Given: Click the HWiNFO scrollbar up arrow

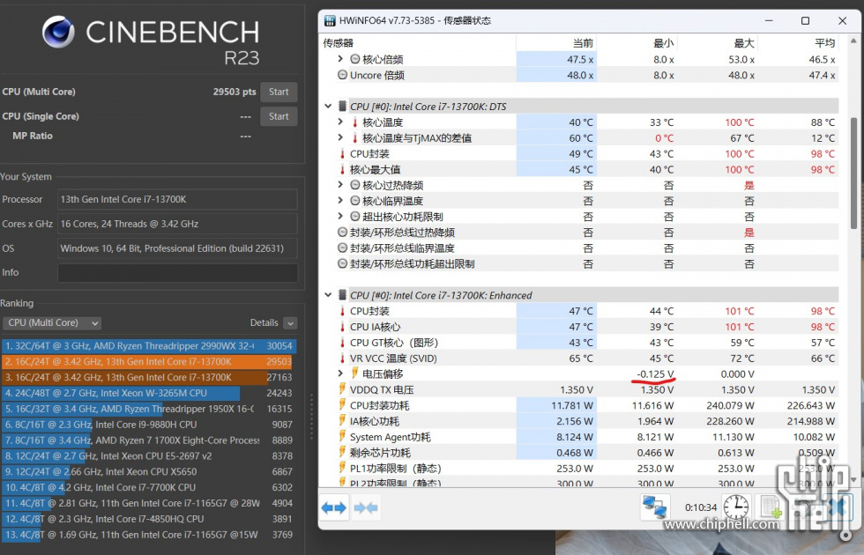Looking at the screenshot, I should [853, 41].
